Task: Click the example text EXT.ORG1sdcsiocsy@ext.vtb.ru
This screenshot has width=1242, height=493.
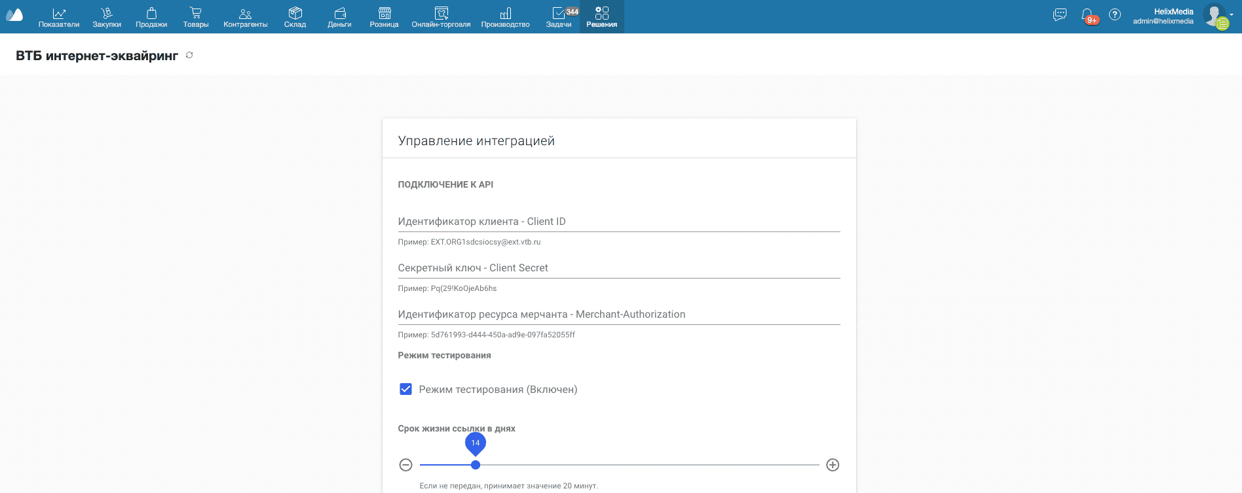Action: [485, 242]
